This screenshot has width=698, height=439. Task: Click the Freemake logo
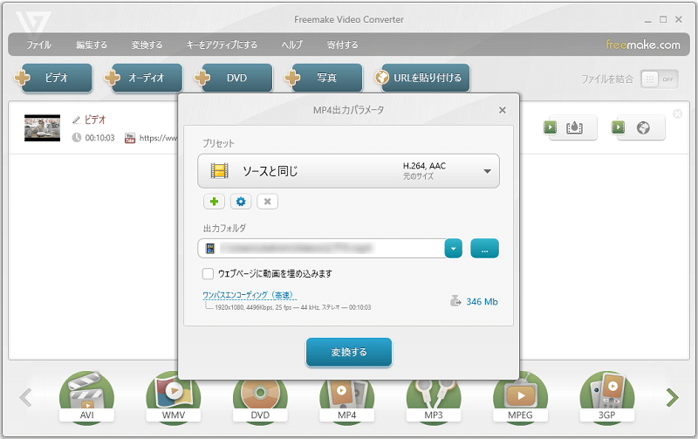click(33, 23)
